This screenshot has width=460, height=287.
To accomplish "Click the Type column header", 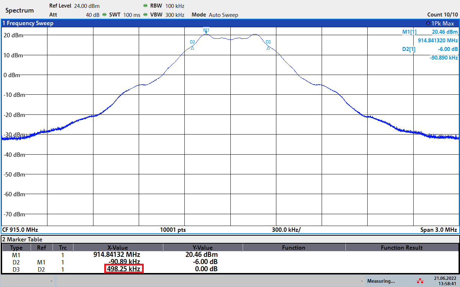I will (x=16, y=248).
